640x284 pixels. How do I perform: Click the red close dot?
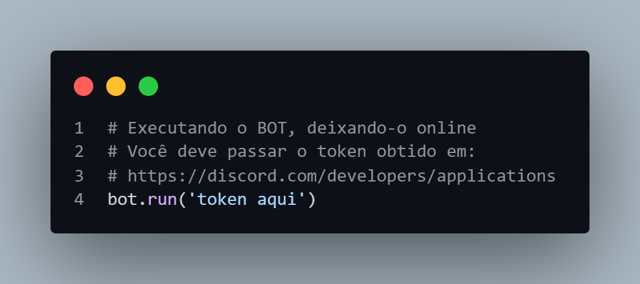[x=84, y=86]
